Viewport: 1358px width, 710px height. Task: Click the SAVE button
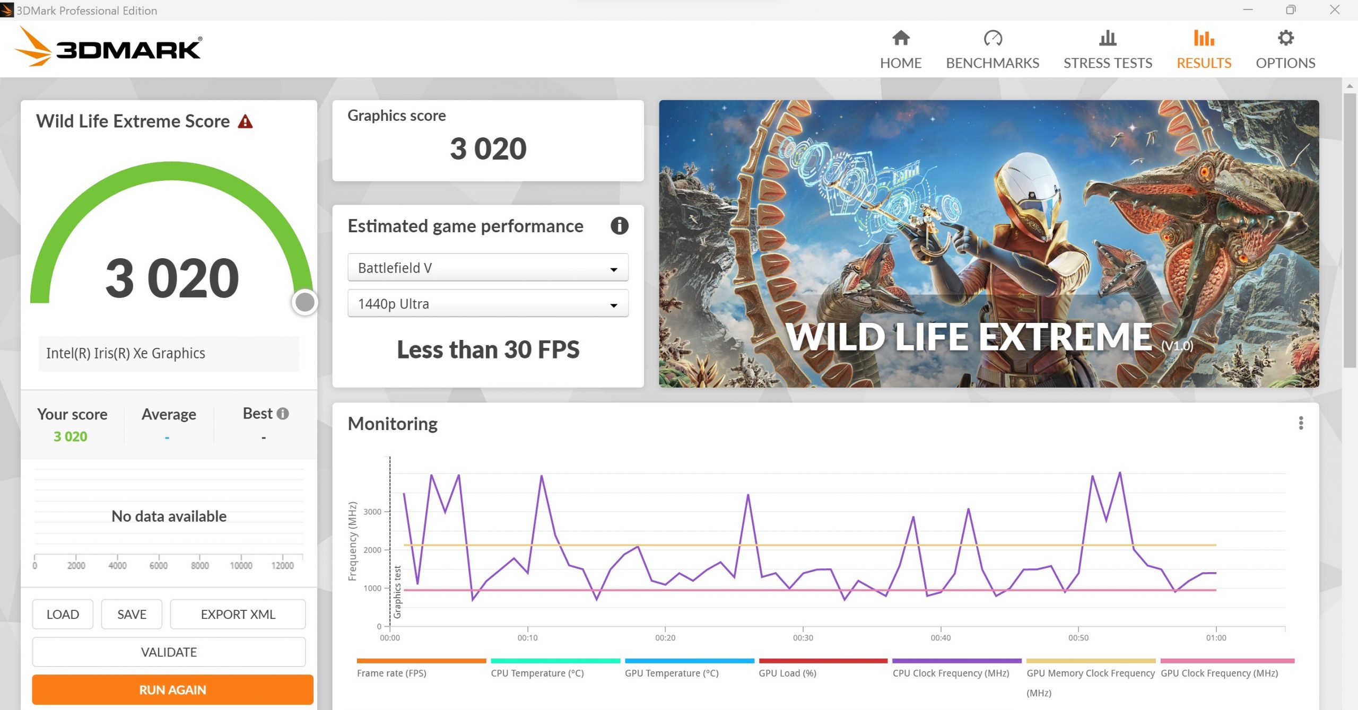click(132, 614)
